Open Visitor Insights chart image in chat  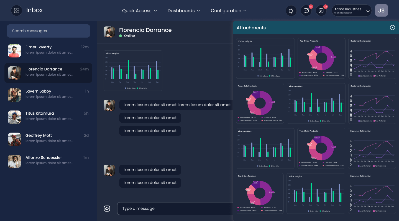pyautogui.click(x=133, y=70)
